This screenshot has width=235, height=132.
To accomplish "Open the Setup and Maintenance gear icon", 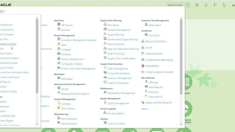I will pos(143,102).
